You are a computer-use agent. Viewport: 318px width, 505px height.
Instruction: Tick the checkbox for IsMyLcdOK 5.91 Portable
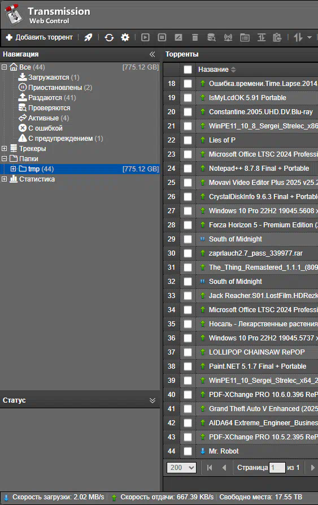click(188, 98)
